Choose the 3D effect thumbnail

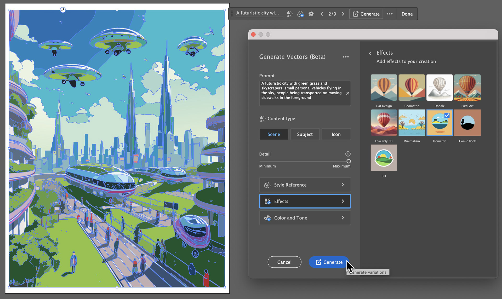[x=384, y=158]
